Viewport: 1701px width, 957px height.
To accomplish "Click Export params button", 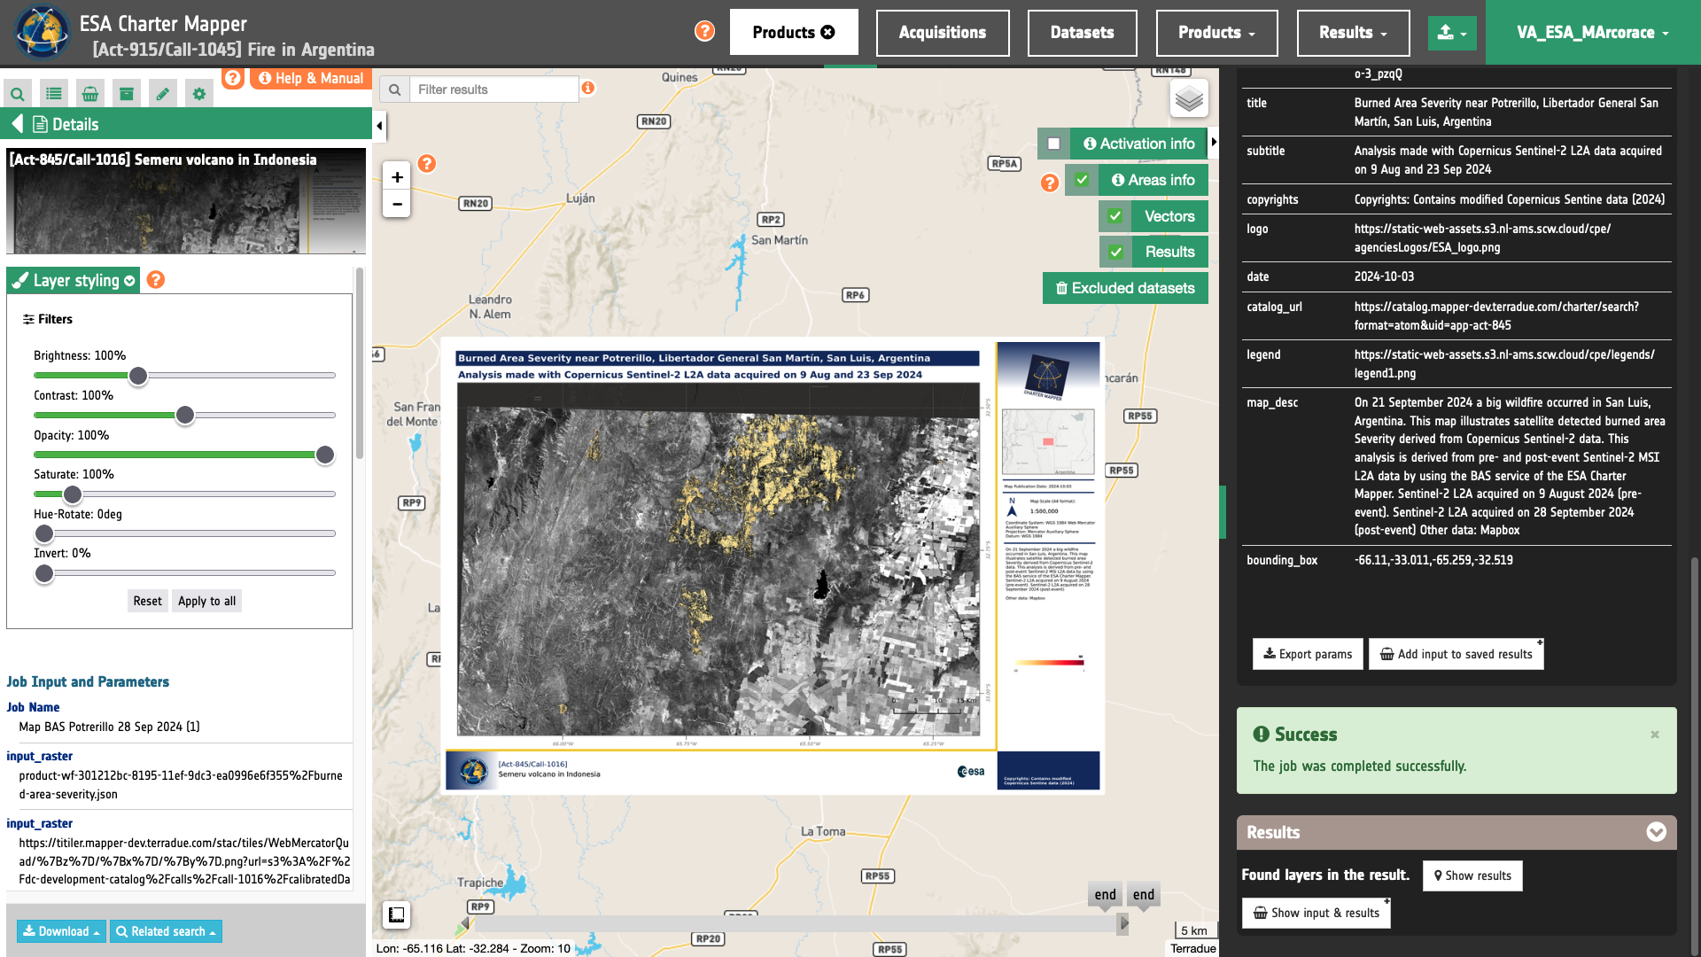I will (1308, 654).
